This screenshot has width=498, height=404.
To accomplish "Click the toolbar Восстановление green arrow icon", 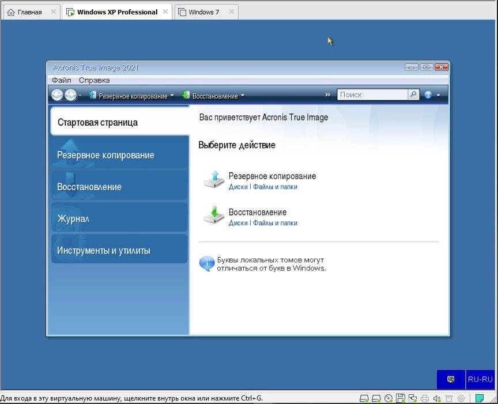I will [186, 95].
